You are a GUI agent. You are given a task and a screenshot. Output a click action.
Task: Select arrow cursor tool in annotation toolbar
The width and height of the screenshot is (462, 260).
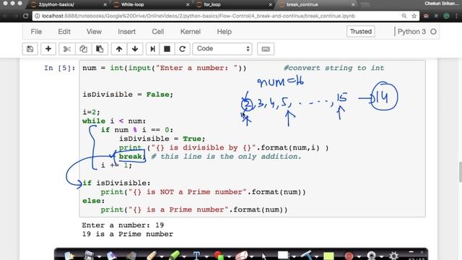point(264,256)
